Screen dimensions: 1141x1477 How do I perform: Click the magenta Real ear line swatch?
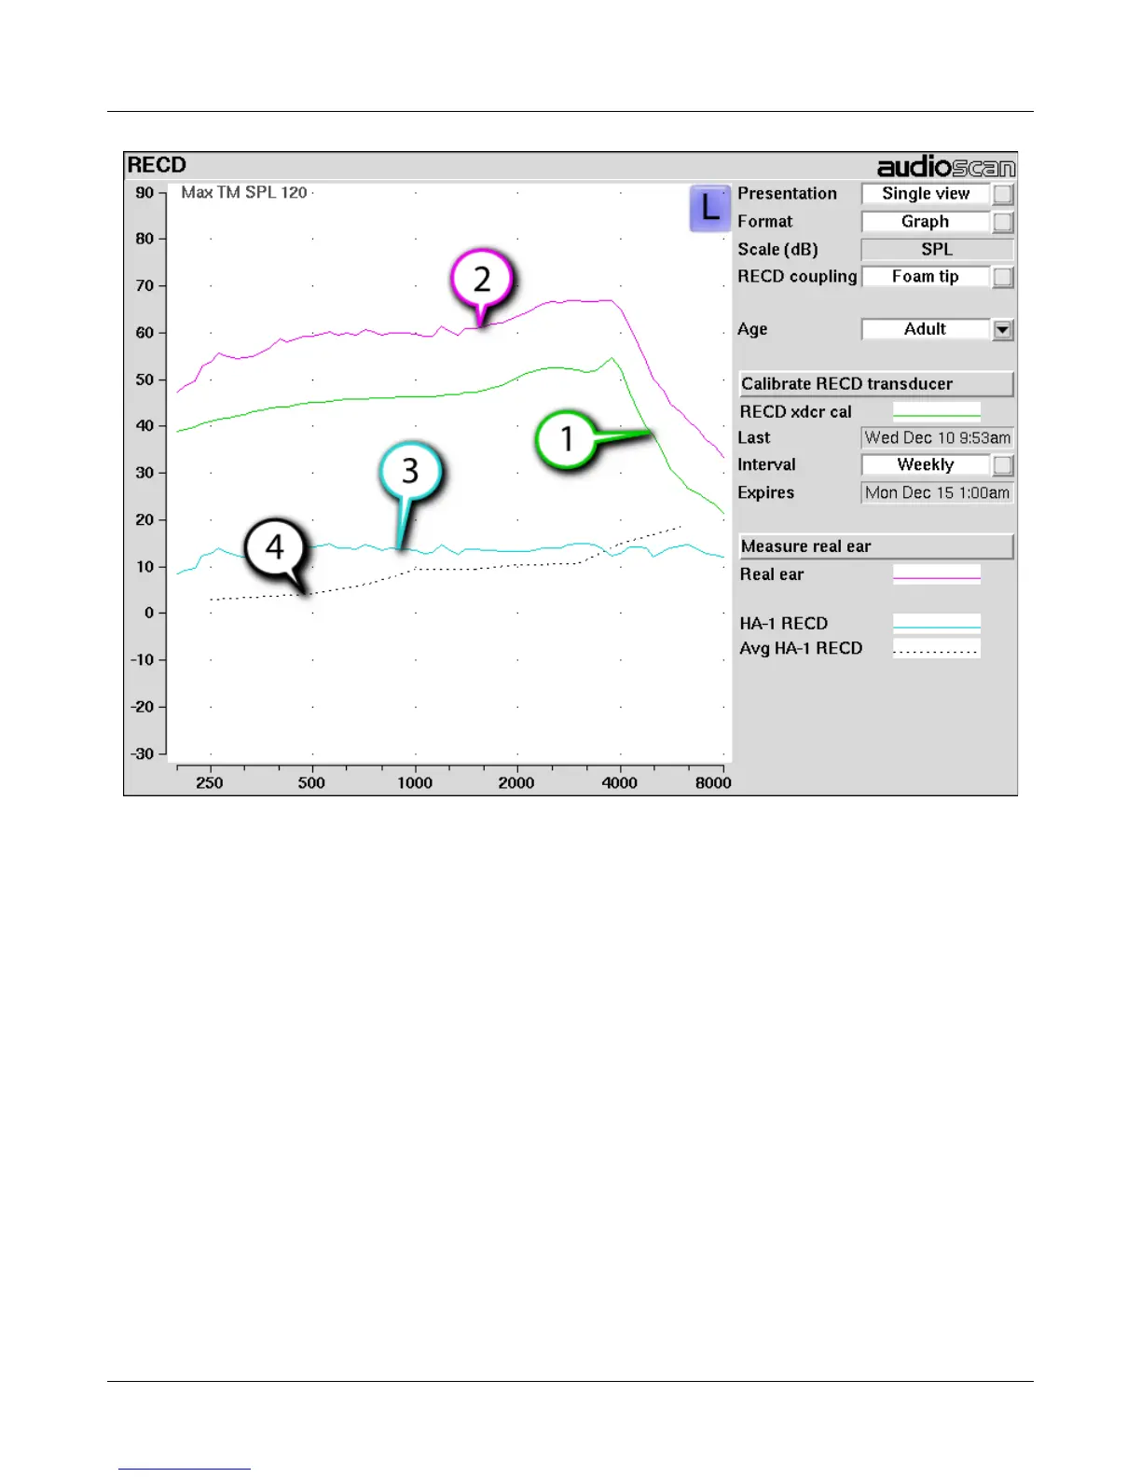pyautogui.click(x=936, y=574)
